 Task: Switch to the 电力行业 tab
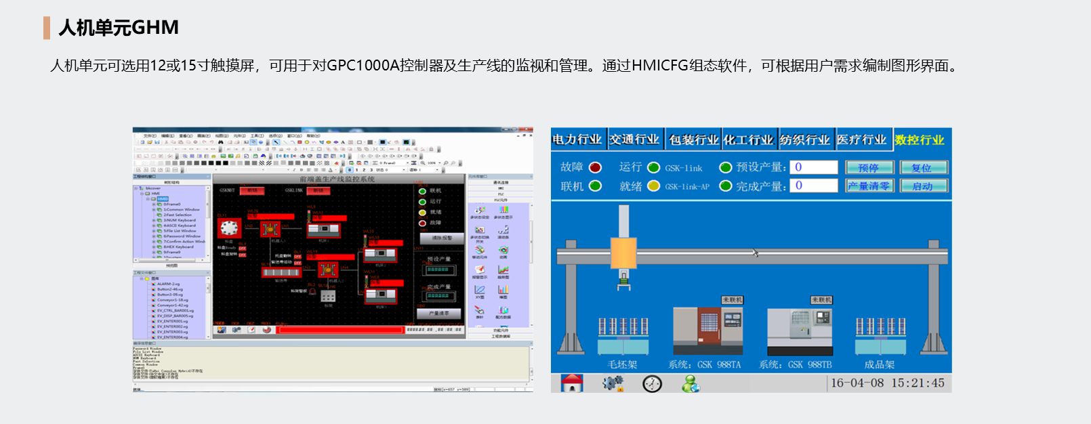coord(577,140)
